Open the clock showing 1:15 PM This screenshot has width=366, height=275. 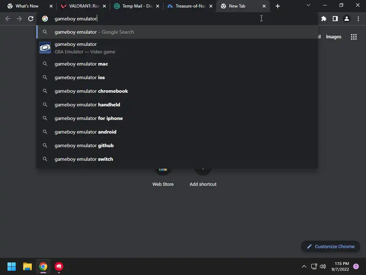tap(340, 266)
